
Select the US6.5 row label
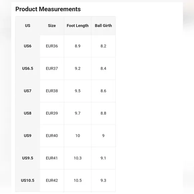coord(27,69)
